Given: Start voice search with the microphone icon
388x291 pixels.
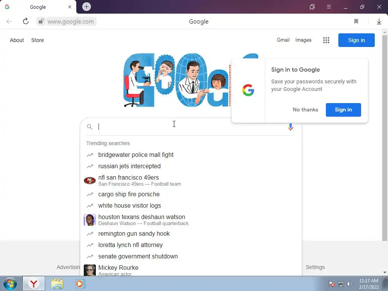Looking at the screenshot, I should [x=291, y=127].
